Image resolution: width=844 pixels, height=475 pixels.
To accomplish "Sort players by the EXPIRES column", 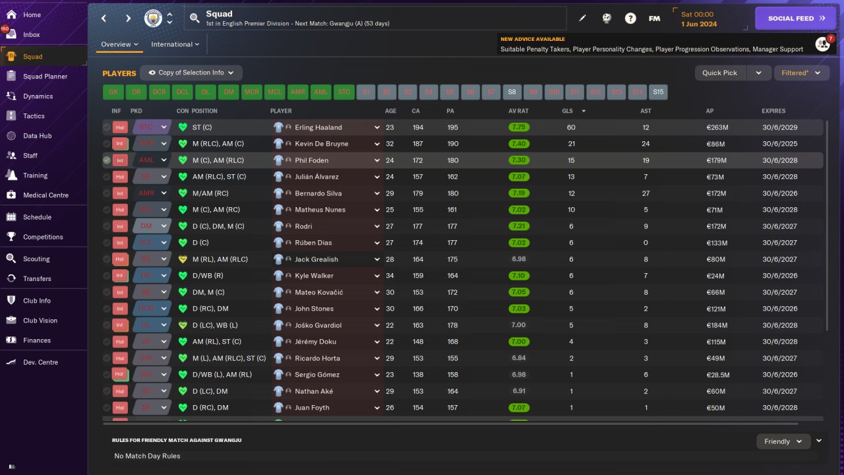I will (x=773, y=111).
